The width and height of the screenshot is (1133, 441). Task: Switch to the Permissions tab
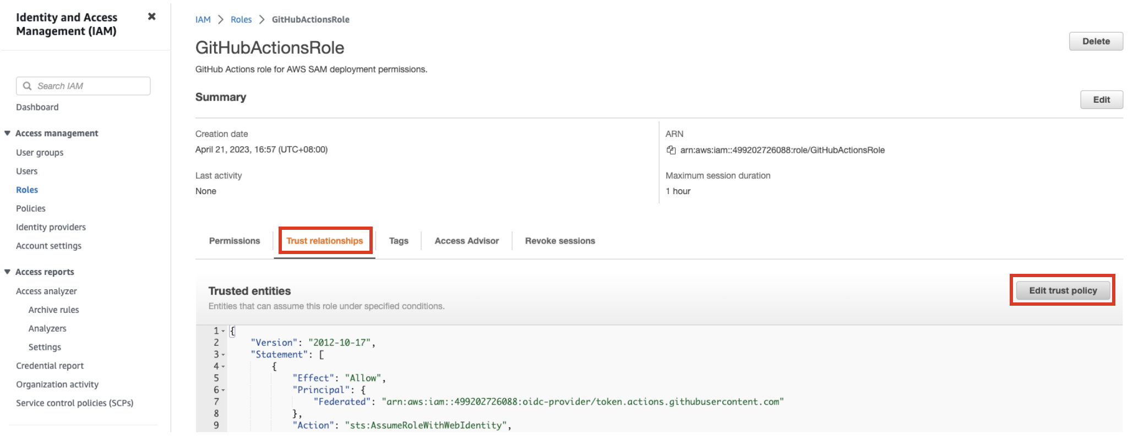235,241
